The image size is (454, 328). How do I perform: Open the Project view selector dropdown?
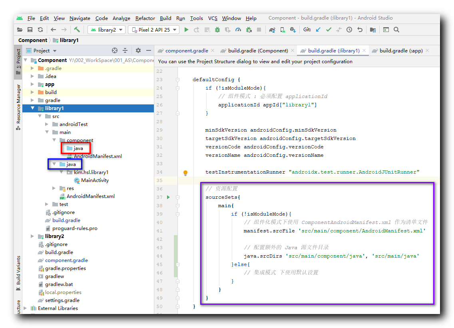click(41, 51)
